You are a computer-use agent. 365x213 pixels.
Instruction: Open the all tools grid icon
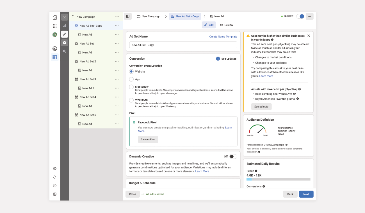[55, 26]
